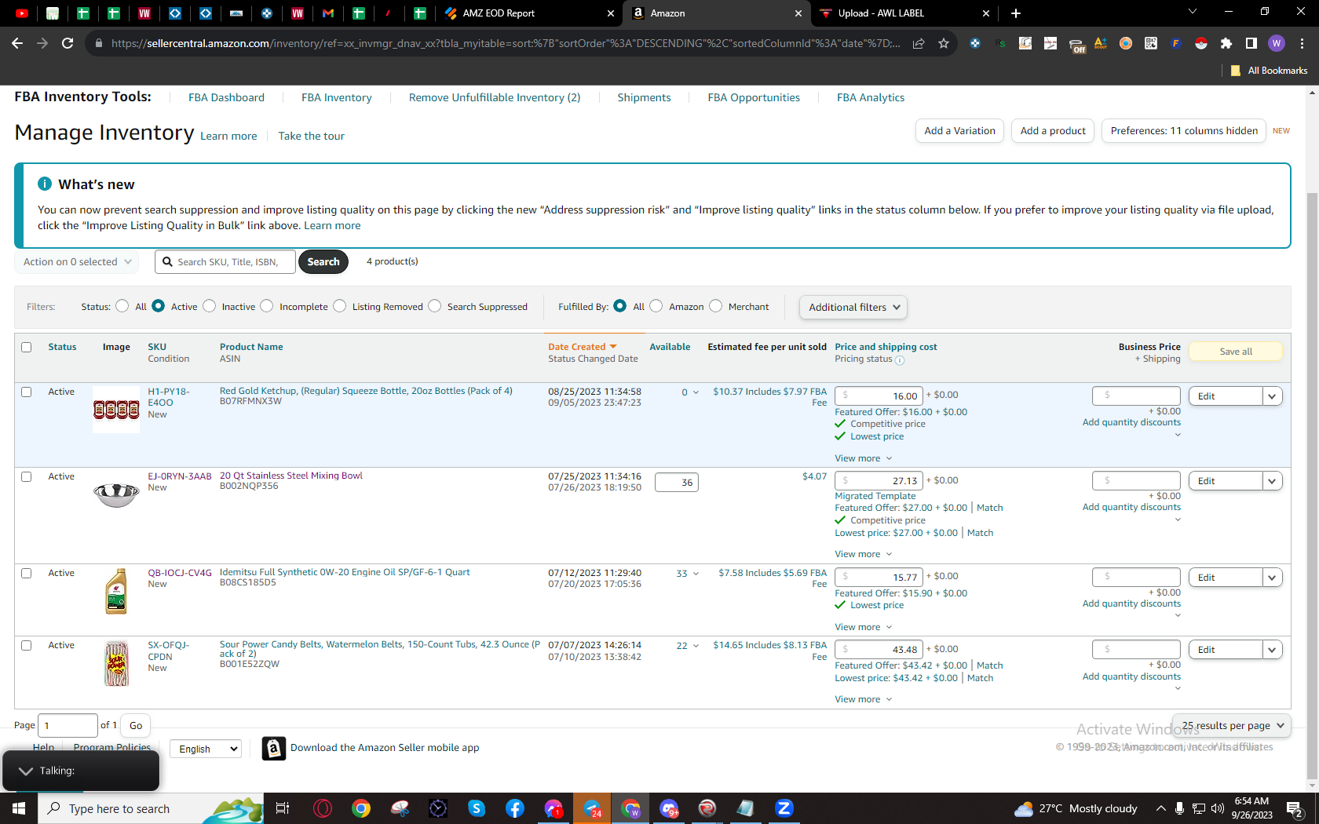The width and height of the screenshot is (1319, 824).
Task: Open the Action on 0 selected dropdown
Action: tap(77, 262)
